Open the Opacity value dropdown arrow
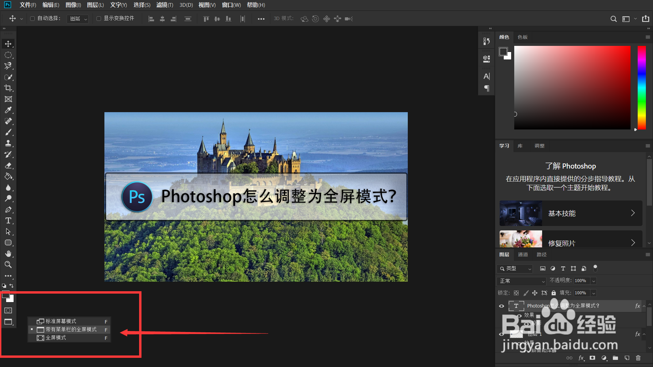This screenshot has width=653, height=367. pos(593,281)
